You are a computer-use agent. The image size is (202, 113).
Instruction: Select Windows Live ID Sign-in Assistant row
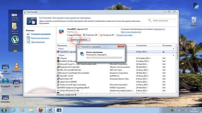(116, 85)
